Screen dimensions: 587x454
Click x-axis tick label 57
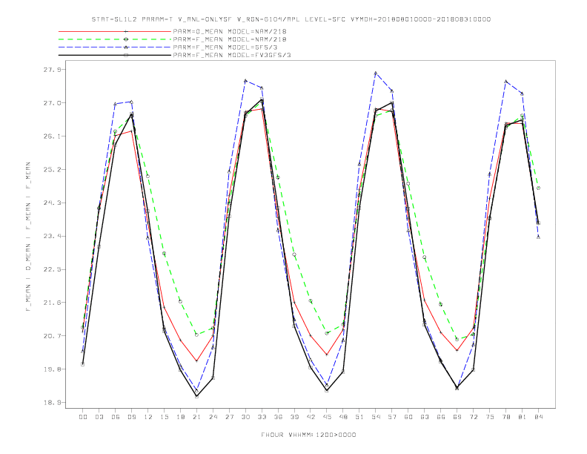(392, 417)
